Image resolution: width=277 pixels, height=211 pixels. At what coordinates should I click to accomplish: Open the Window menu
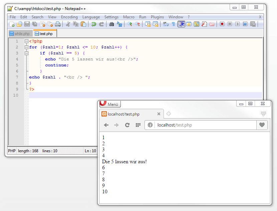[x=176, y=17]
